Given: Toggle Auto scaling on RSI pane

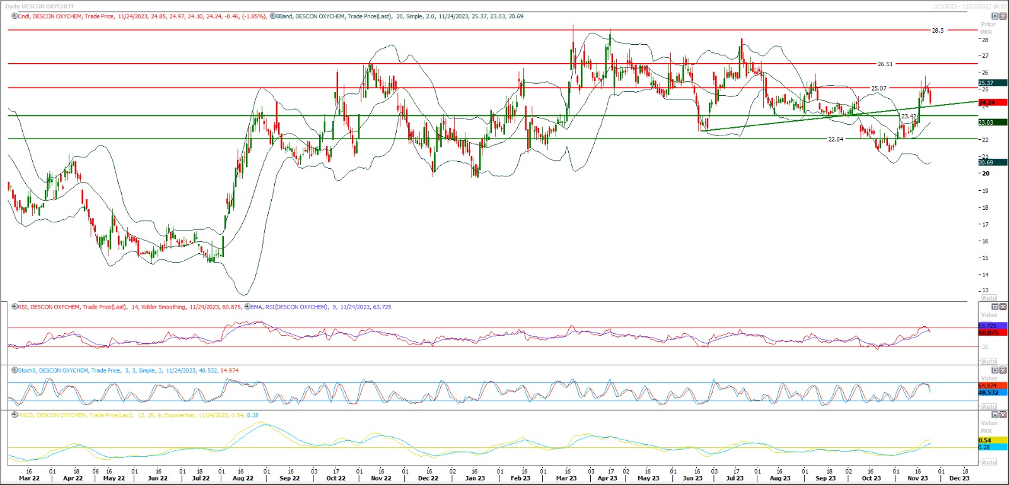Looking at the screenshot, I should click(x=989, y=361).
